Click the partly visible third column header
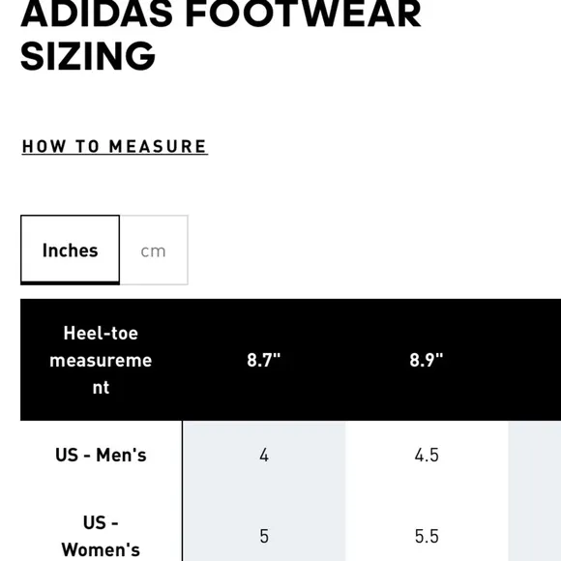The width and height of the screenshot is (561, 561). click(535, 360)
